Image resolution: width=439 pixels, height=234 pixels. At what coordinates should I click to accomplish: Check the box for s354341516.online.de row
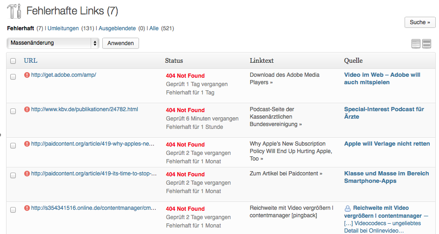[13, 210]
